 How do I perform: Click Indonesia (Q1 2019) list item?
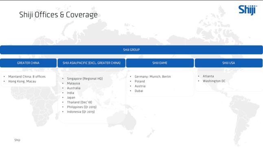(81, 112)
